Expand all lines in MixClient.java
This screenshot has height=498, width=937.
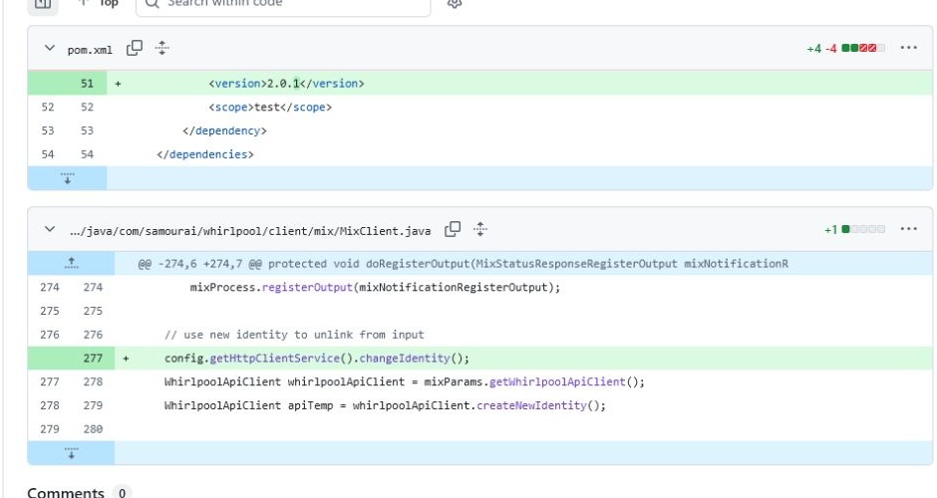pyautogui.click(x=480, y=229)
